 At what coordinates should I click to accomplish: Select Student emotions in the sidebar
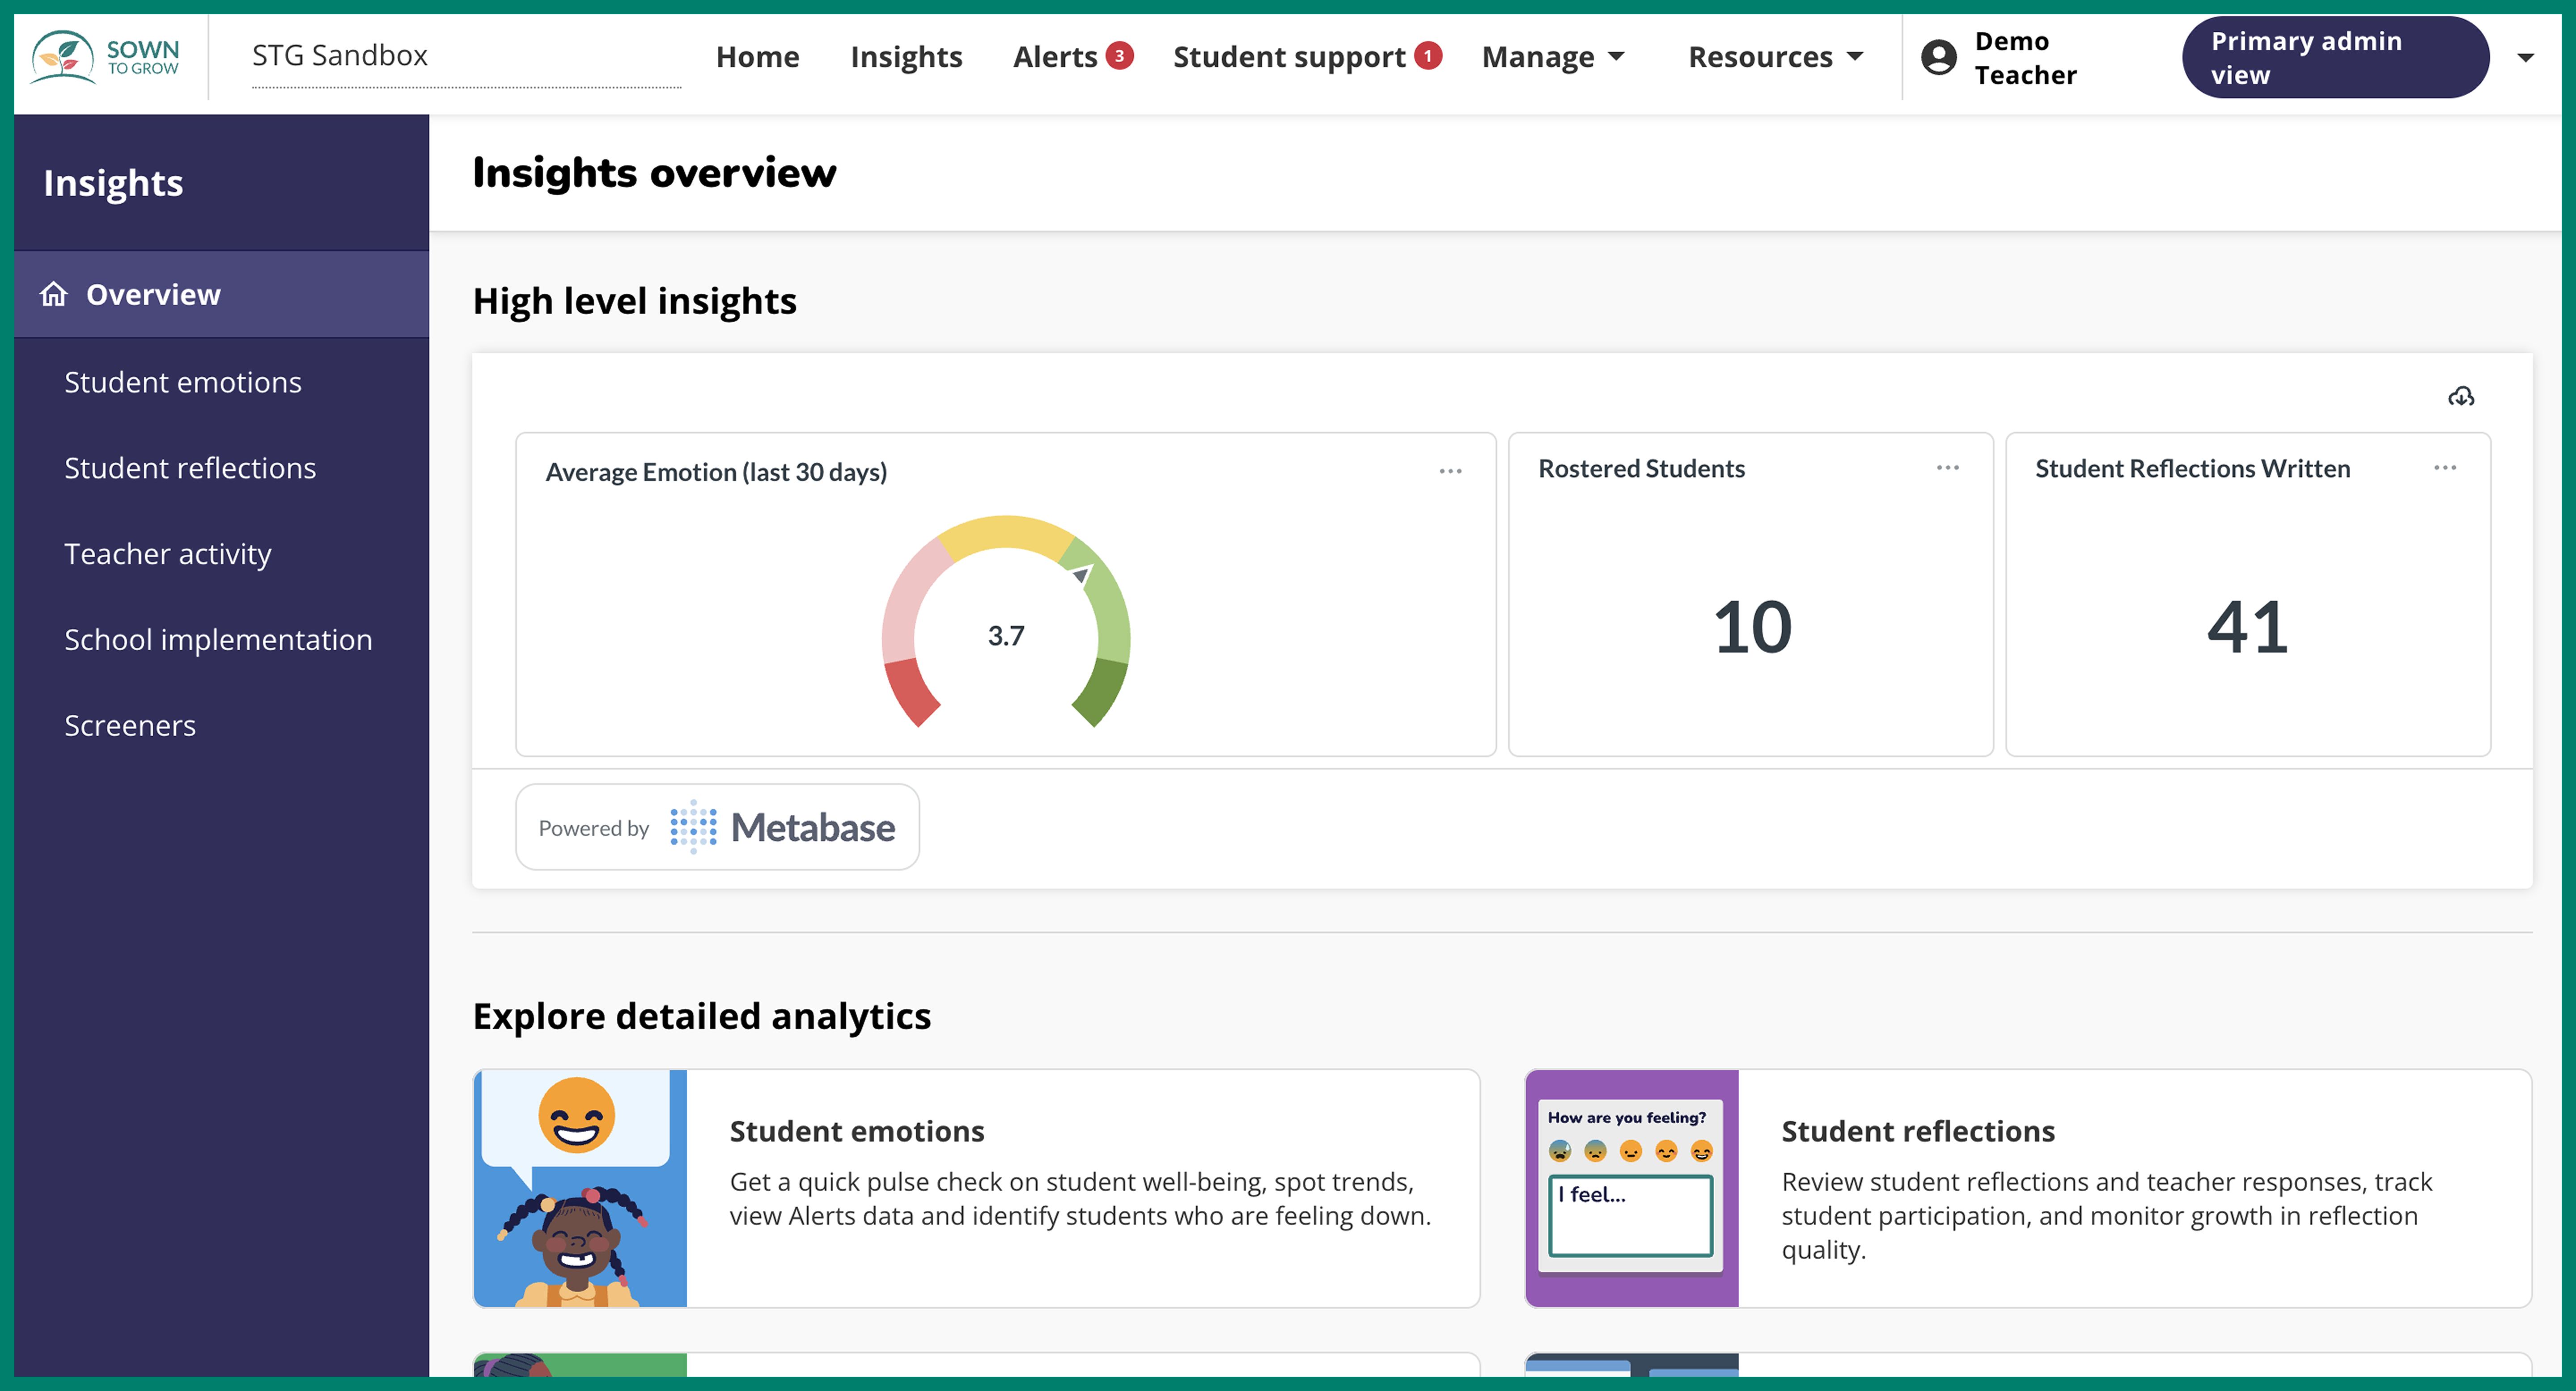point(183,382)
